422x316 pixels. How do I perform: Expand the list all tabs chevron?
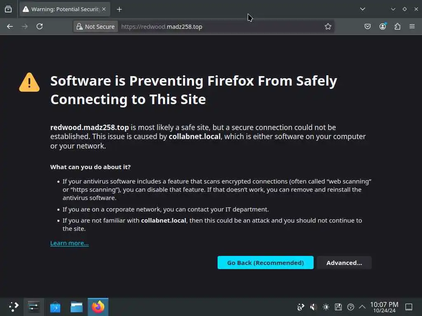coord(363,9)
